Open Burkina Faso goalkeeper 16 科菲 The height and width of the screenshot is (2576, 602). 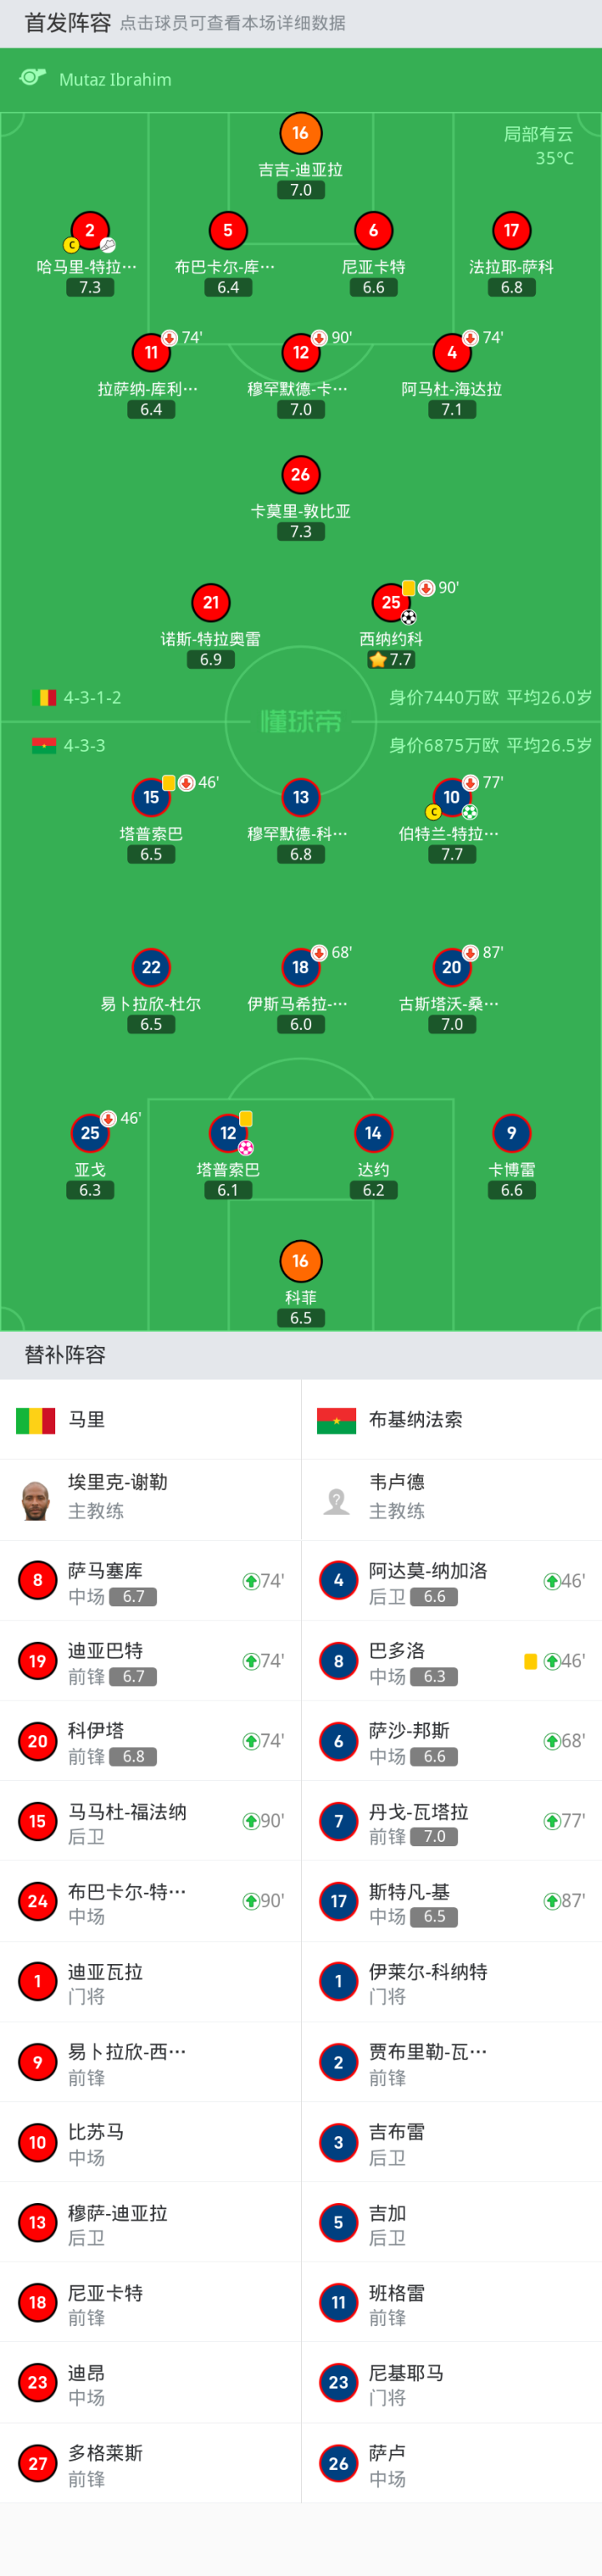300,1262
